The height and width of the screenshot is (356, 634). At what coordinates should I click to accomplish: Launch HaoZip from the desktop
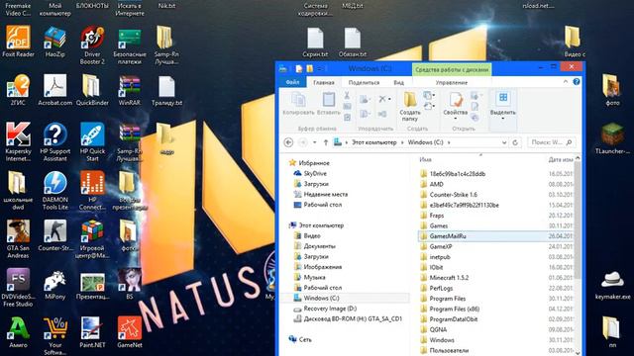click(x=55, y=42)
